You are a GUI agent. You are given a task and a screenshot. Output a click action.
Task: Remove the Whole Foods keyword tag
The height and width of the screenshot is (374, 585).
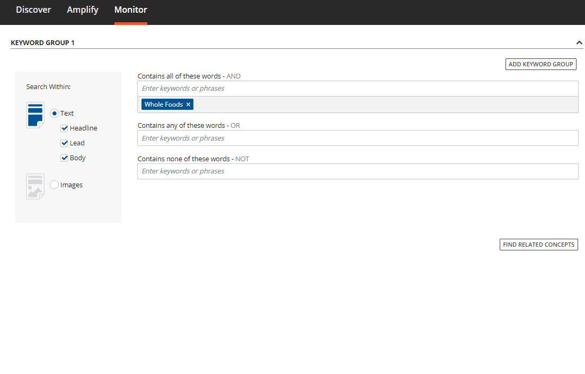tap(189, 104)
